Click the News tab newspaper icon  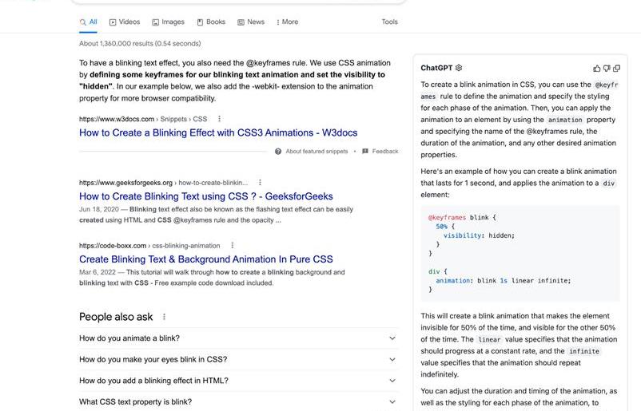click(x=241, y=22)
